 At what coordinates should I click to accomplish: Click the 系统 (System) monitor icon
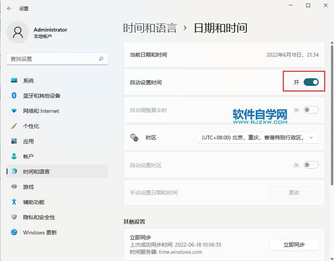coord(14,81)
